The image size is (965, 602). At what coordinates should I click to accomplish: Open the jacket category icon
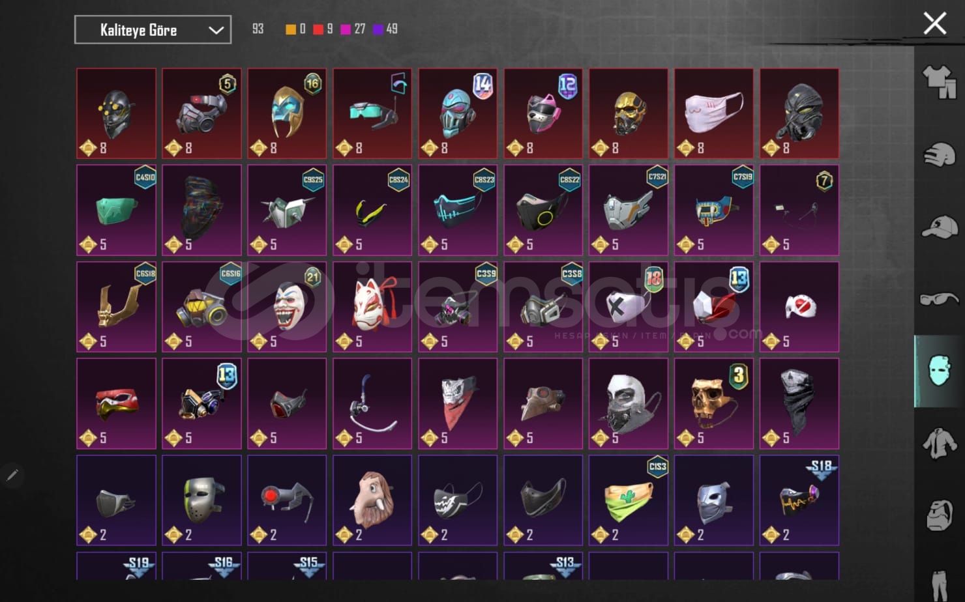[x=939, y=444]
